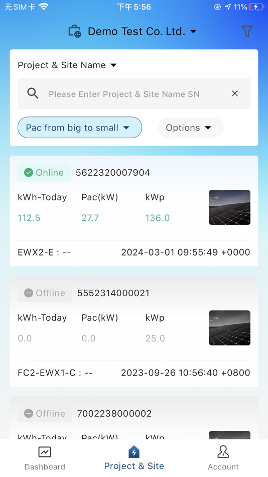Switch to the Dashboard tab
The image size is (268, 477).
point(45,458)
